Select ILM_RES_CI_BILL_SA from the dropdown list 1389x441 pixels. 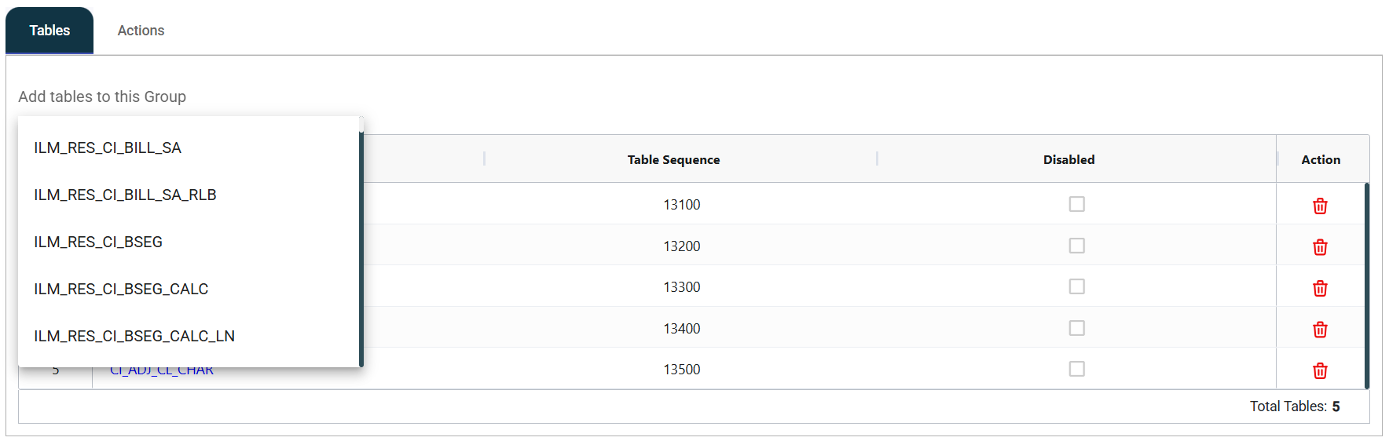tap(108, 148)
